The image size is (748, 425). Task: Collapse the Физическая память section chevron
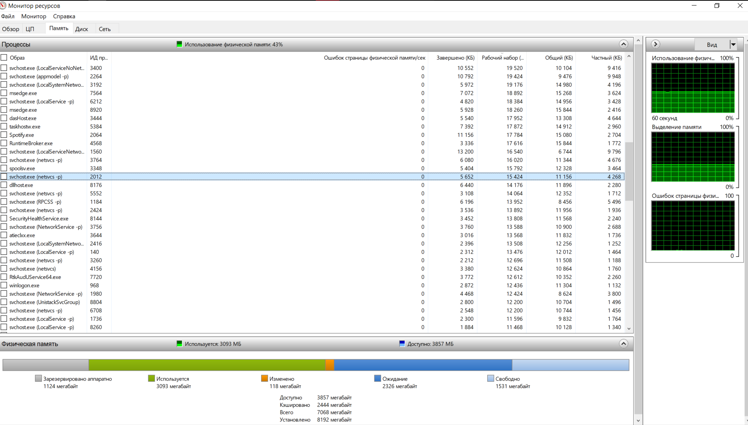point(623,344)
